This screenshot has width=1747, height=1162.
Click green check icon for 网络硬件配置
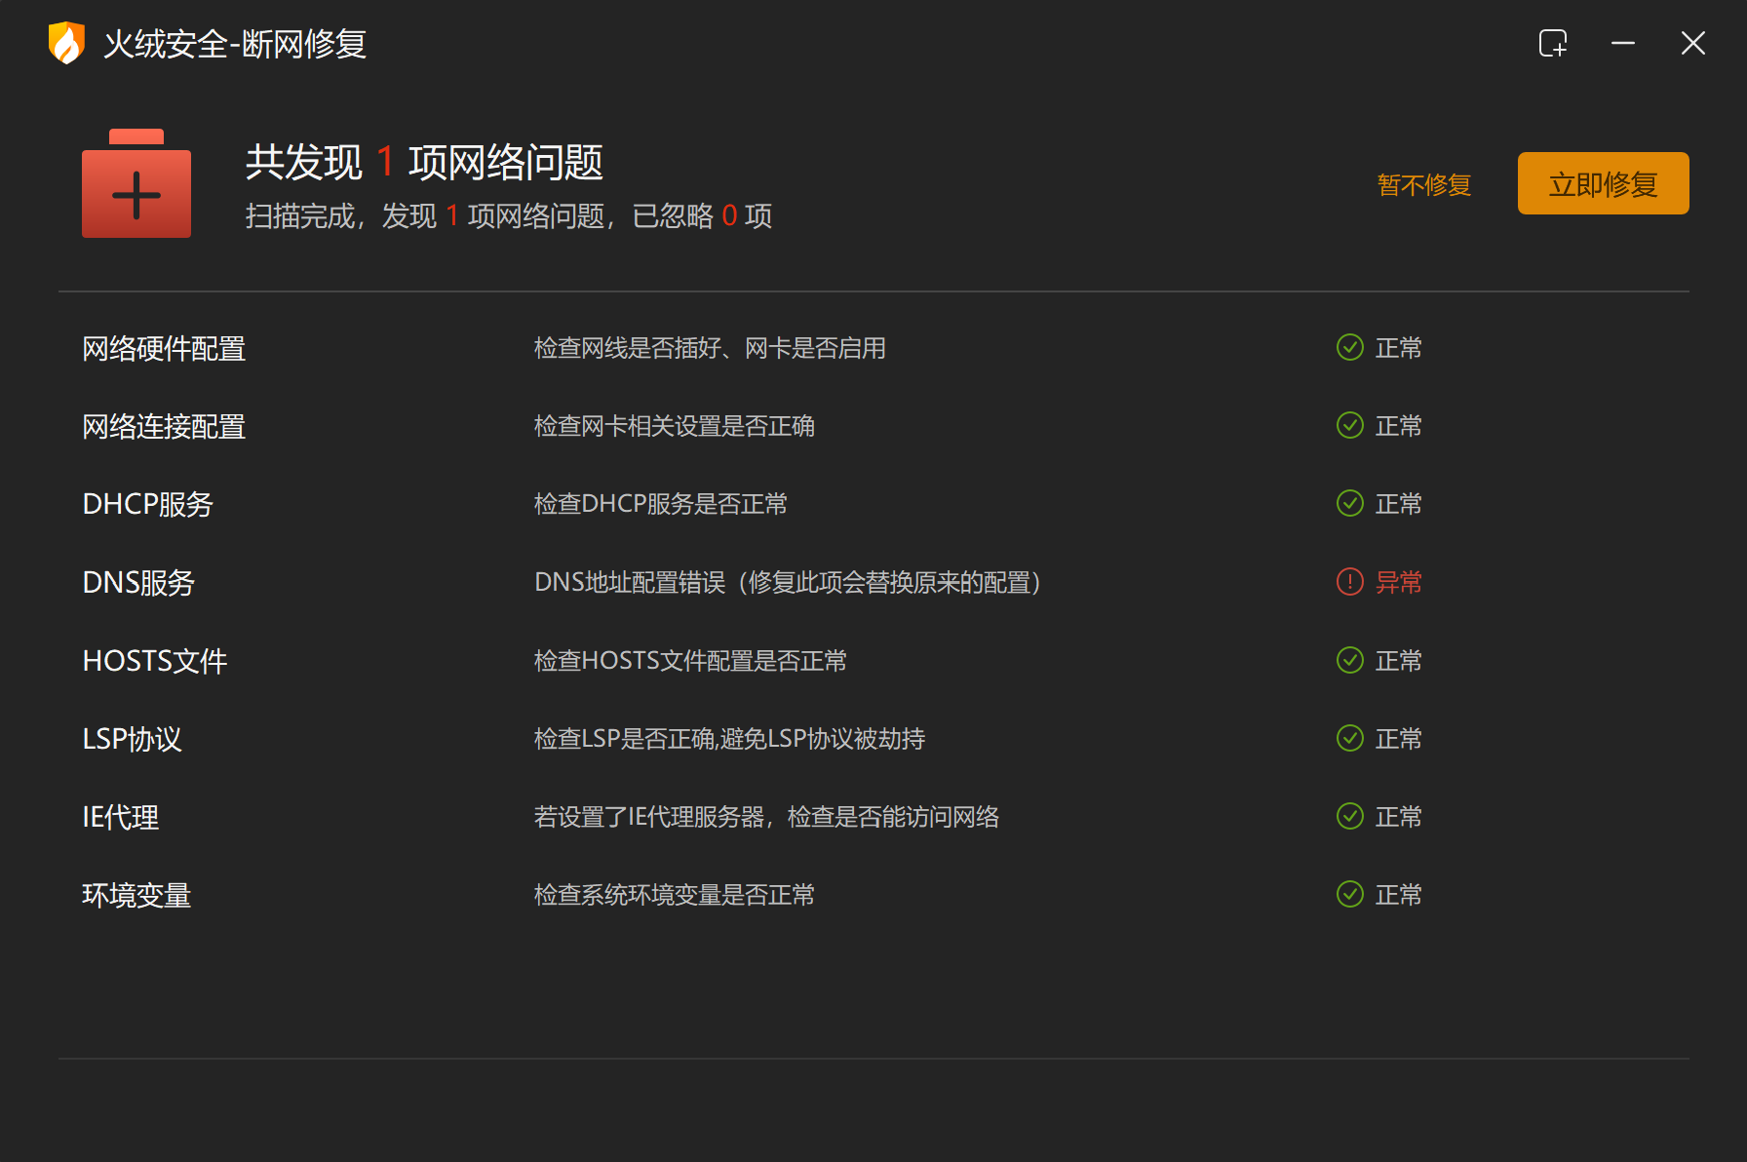click(1350, 347)
